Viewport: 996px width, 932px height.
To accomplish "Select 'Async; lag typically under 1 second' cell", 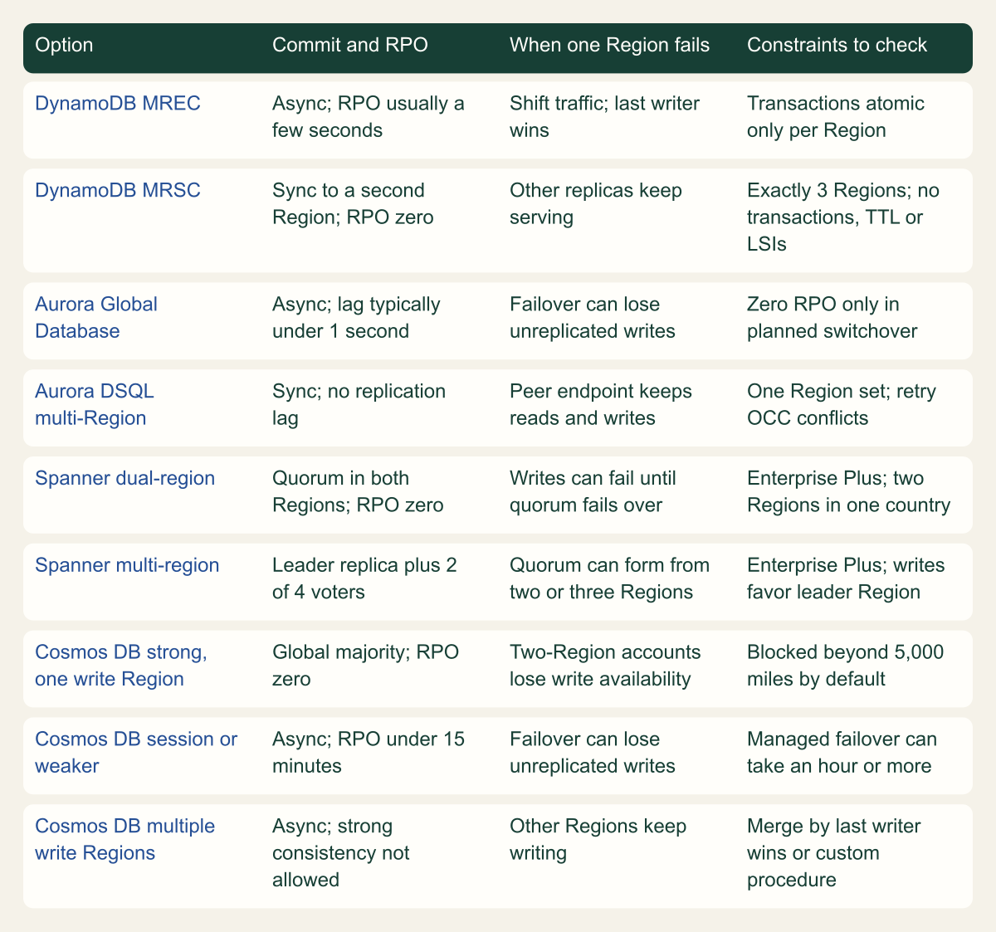I will coord(357,317).
